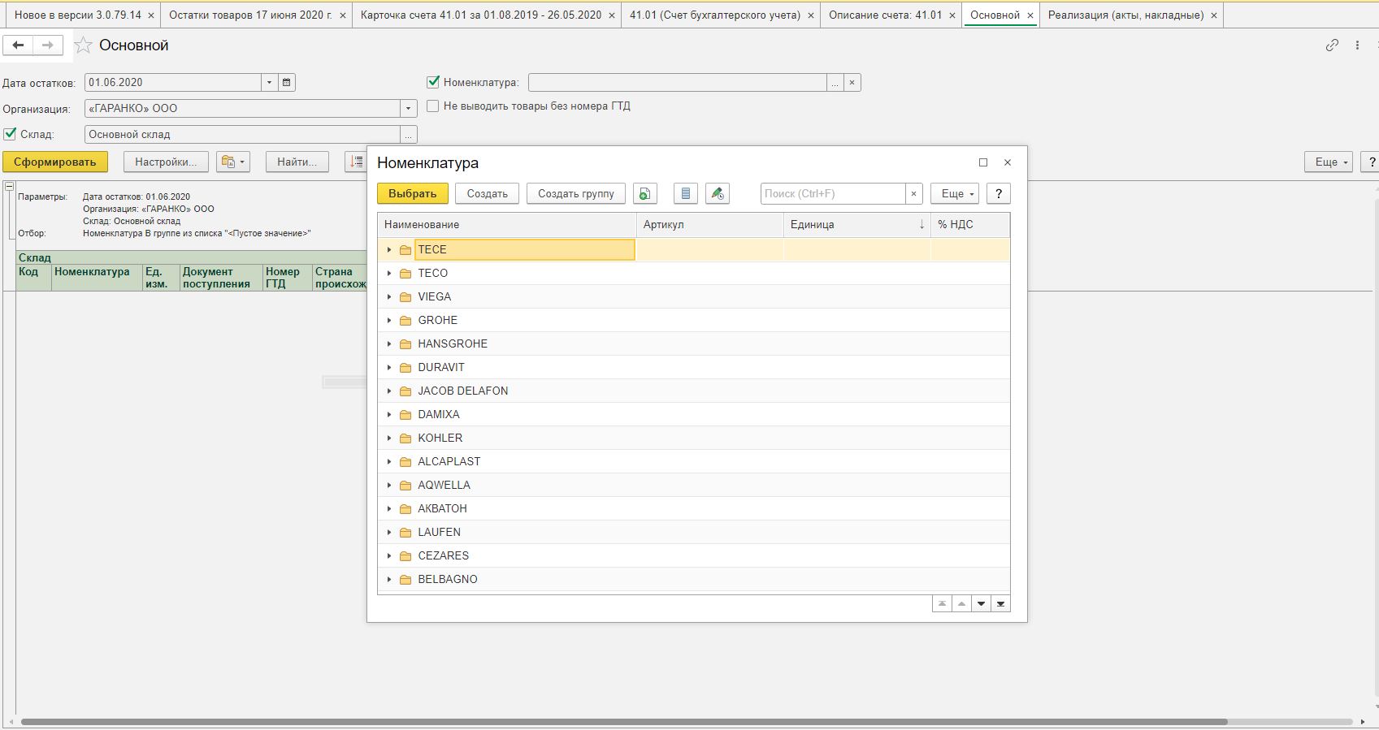Jump to the first row of the list
This screenshot has height=730, width=1379.
[x=942, y=603]
